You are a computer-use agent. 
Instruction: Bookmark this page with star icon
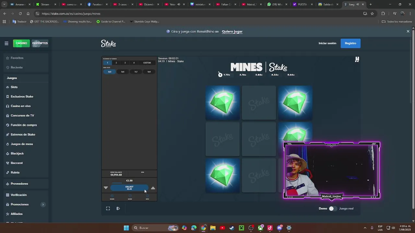click(372, 14)
